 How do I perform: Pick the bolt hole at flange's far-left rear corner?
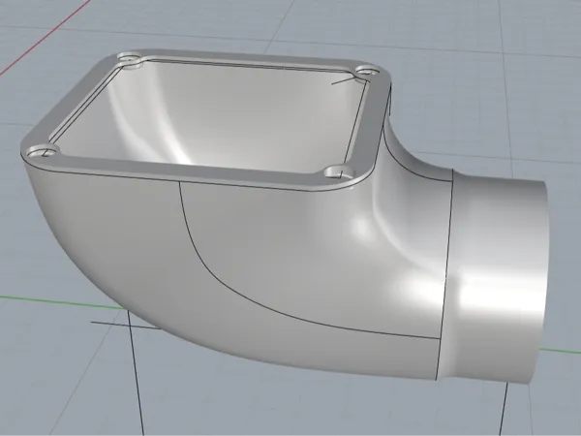[130, 58]
